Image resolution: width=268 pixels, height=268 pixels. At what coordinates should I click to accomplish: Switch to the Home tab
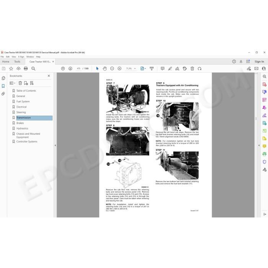pos(6,62)
